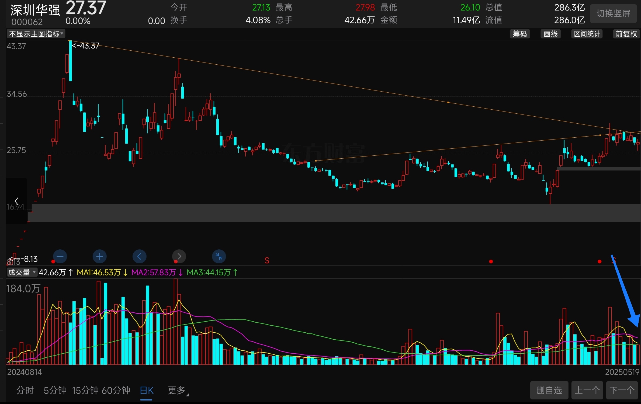
Task: Click the 最低 26.10 value
Action: click(470, 7)
